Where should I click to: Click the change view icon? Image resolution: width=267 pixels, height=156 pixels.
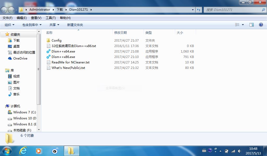click(237, 25)
